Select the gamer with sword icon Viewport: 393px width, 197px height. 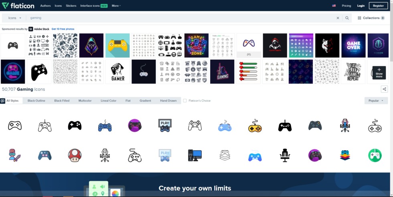click(15, 155)
